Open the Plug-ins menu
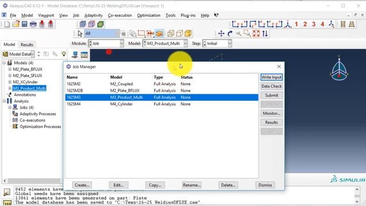 pos(188,15)
